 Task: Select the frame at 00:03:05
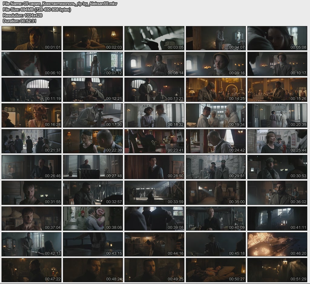click(x=154, y=38)
